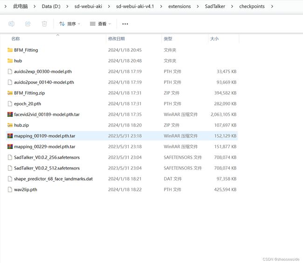The height and width of the screenshot is (263, 303).
Task: Click the 33,475 KB size value
Action: (227, 72)
